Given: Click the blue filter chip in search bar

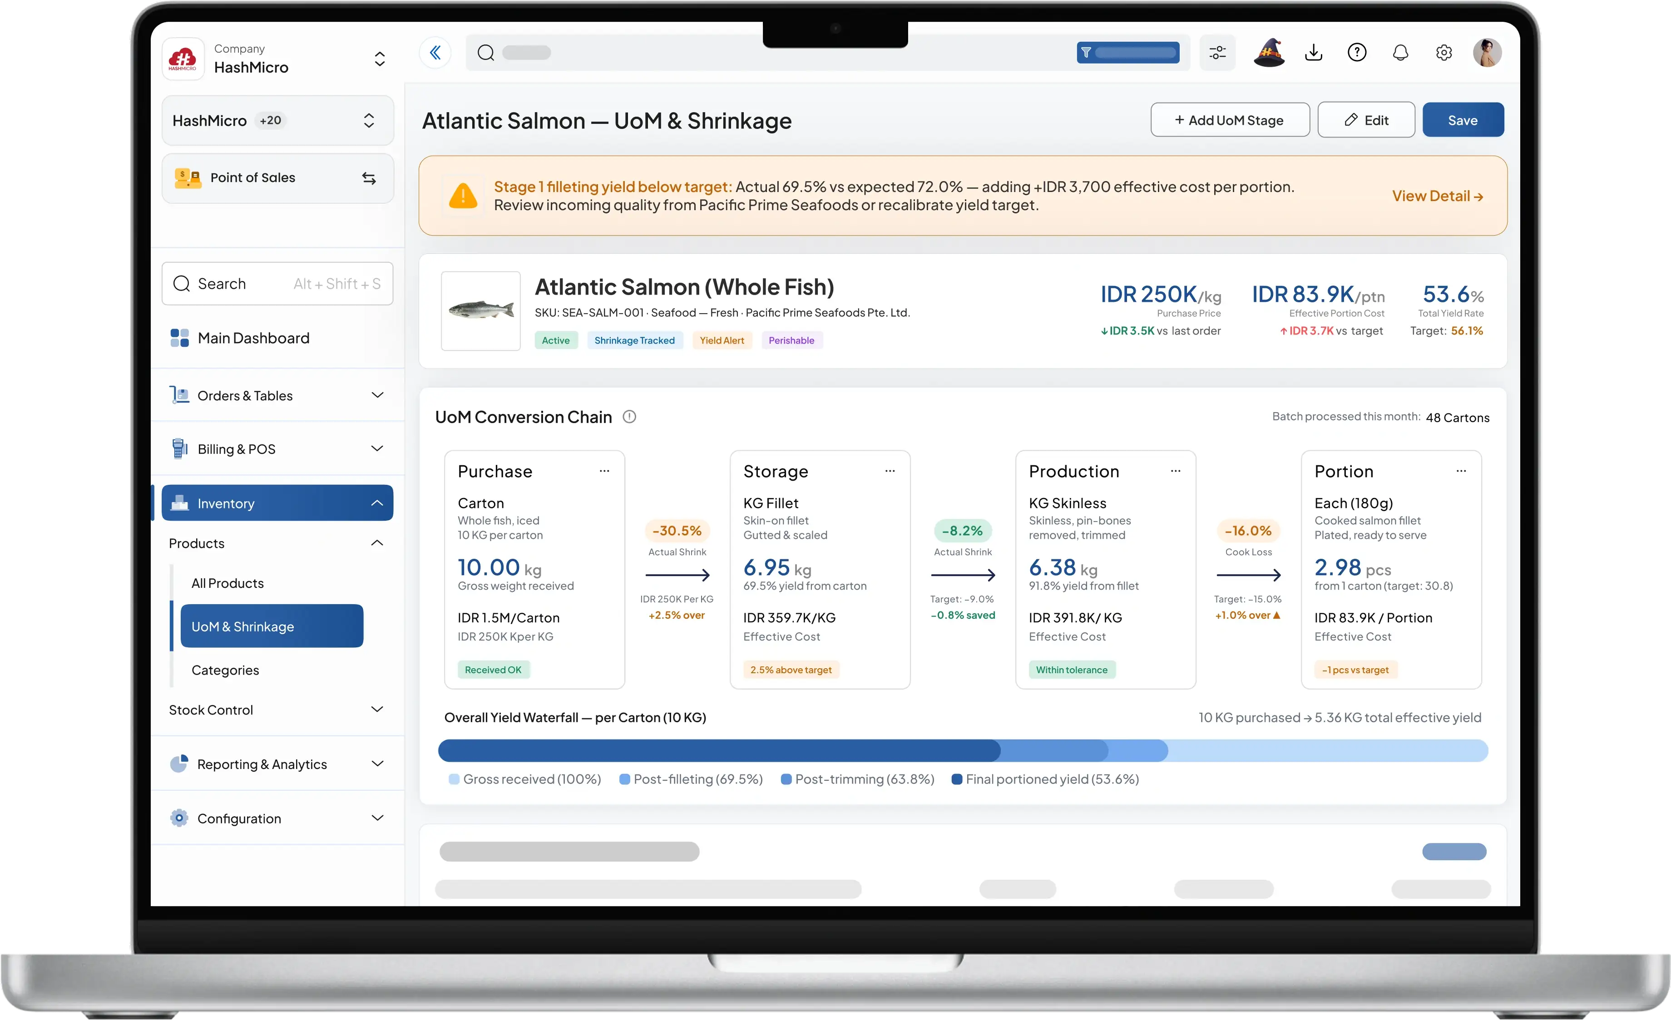Looking at the screenshot, I should tap(1128, 53).
